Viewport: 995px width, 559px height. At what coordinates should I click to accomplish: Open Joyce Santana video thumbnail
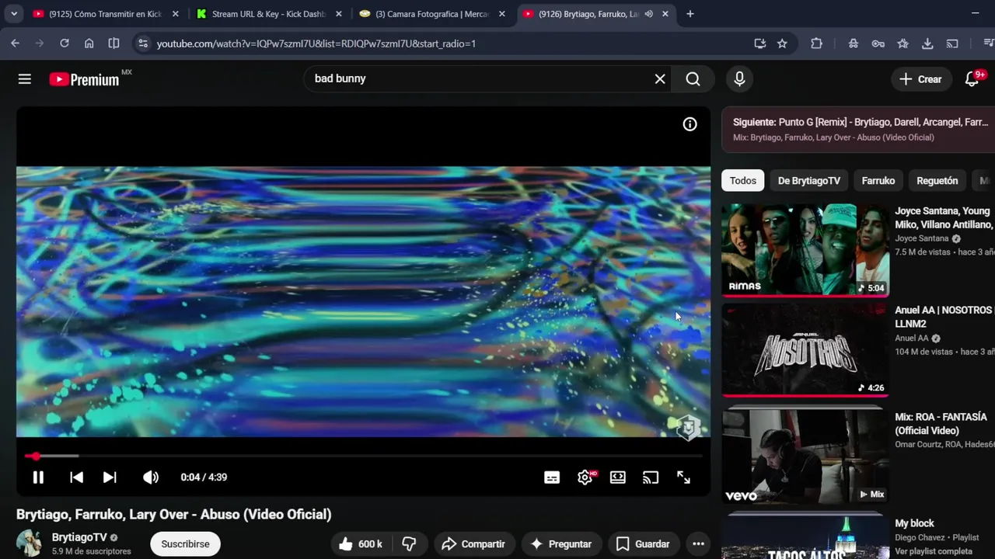[x=805, y=250]
